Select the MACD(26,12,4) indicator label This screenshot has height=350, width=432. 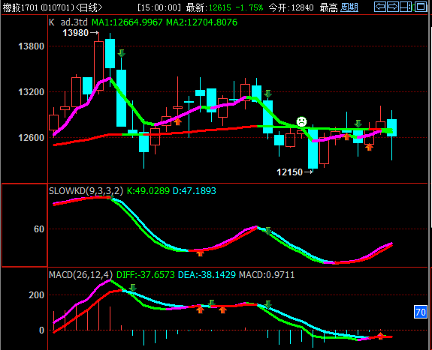click(x=80, y=274)
